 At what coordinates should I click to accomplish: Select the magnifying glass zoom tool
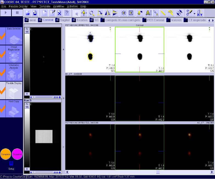pyautogui.click(x=92, y=13)
